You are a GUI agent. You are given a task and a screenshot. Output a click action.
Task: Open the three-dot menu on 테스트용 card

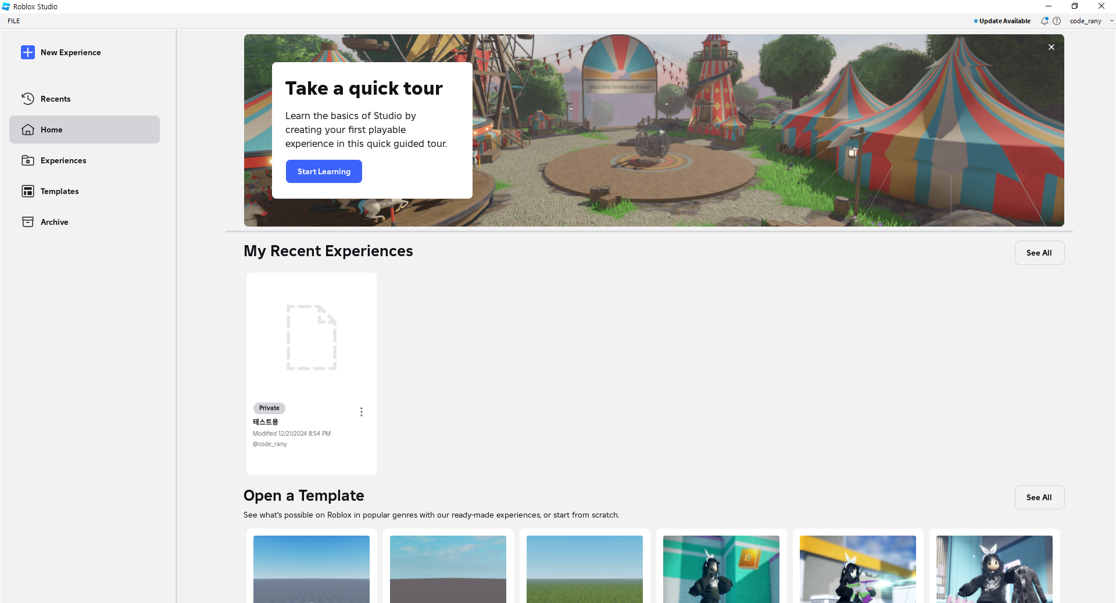362,412
